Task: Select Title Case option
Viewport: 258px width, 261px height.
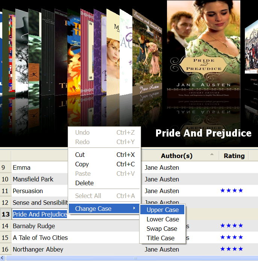Action: [162, 238]
